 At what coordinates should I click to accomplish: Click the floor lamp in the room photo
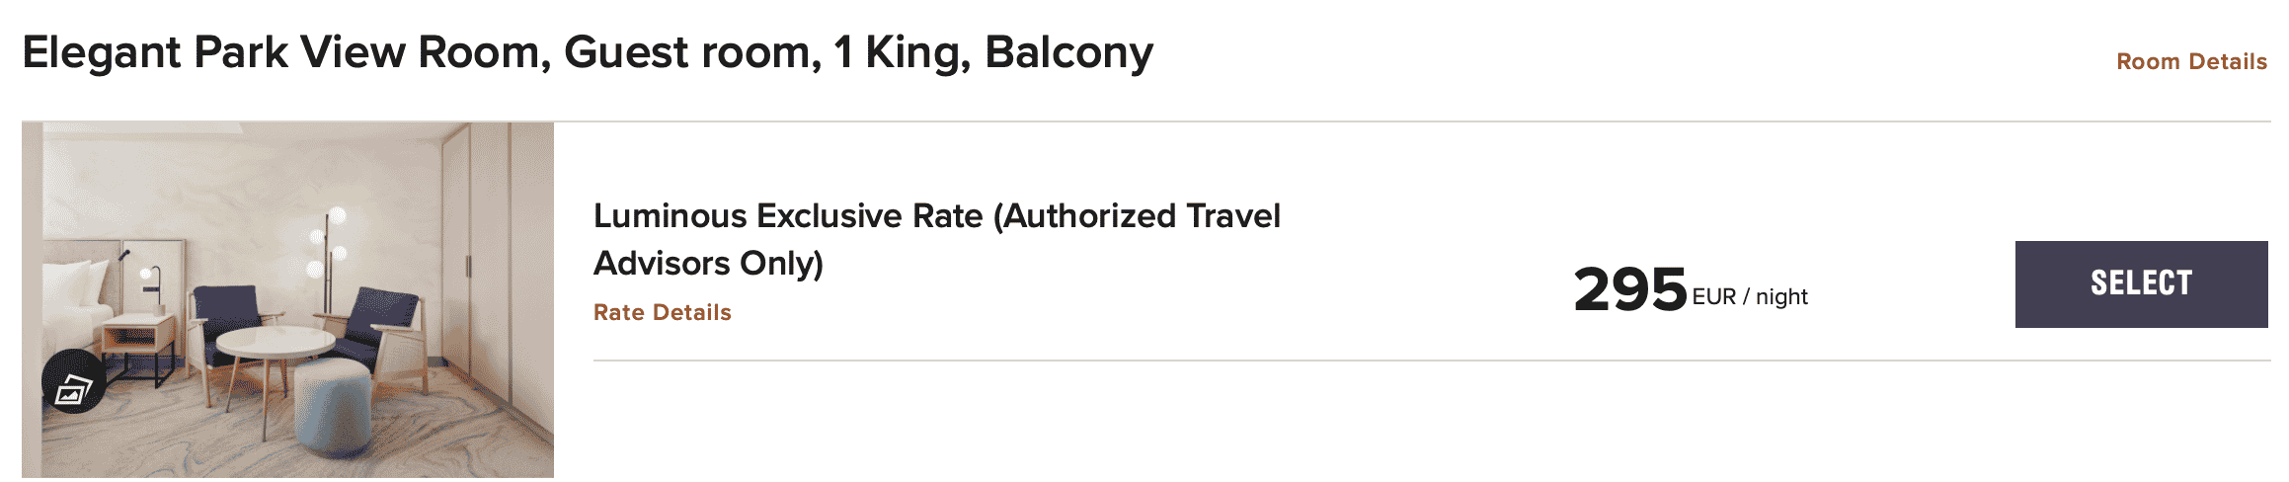coord(326,259)
